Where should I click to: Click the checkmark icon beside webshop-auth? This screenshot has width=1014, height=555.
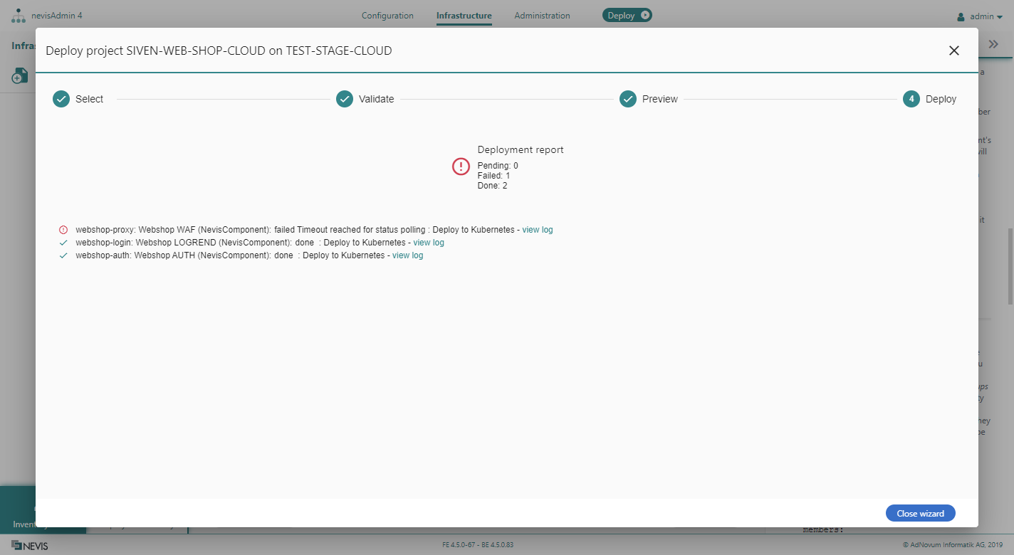[x=63, y=255]
